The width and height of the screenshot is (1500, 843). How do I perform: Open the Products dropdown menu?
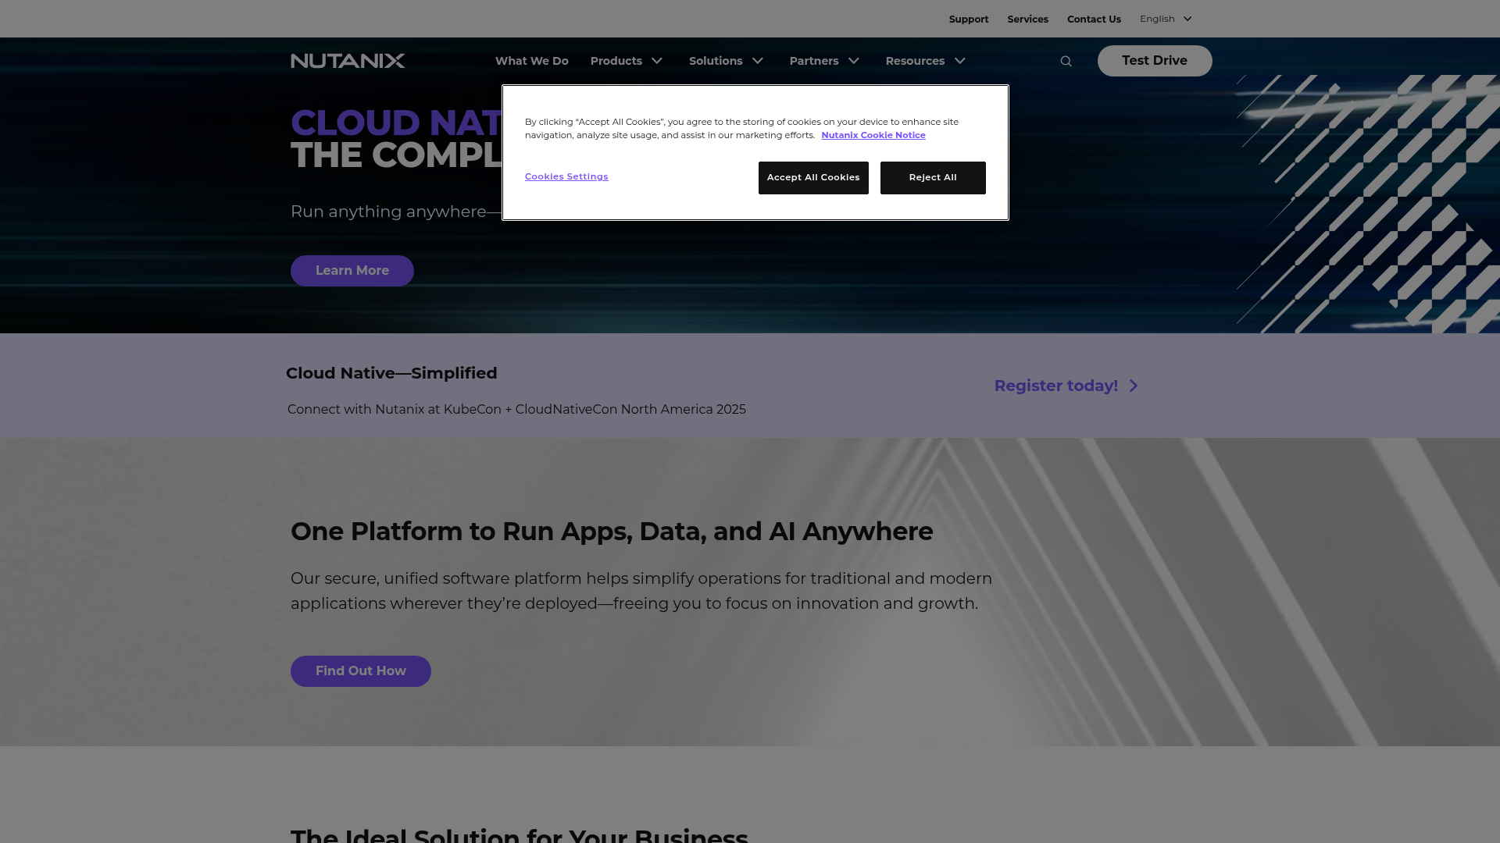616,61
